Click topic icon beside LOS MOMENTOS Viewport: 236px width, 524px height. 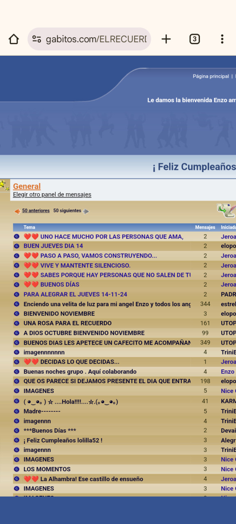click(x=16, y=469)
